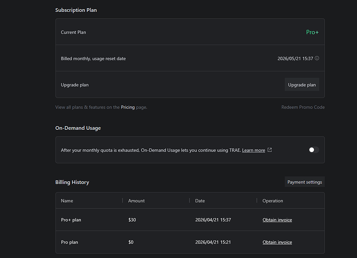Click the Operation column header

click(x=273, y=201)
